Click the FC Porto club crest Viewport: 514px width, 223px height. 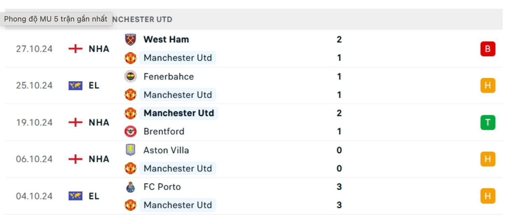coord(131,187)
